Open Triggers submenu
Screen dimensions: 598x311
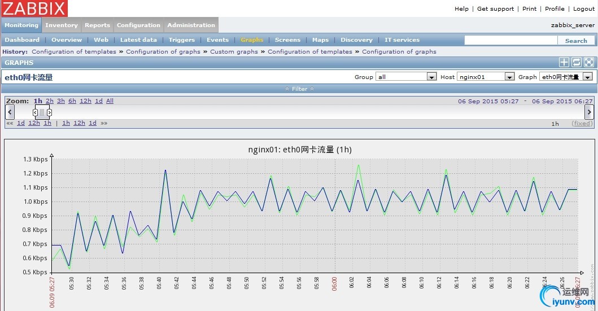pos(181,40)
